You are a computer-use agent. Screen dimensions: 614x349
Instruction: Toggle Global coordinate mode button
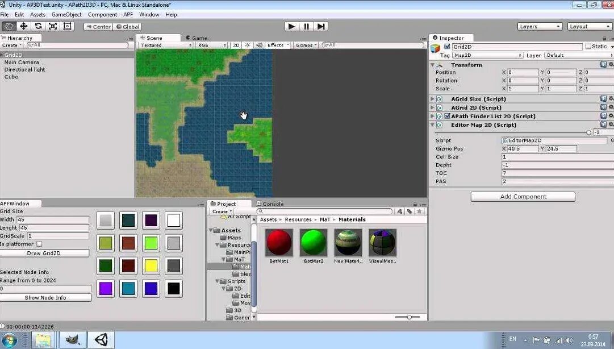[x=127, y=27]
